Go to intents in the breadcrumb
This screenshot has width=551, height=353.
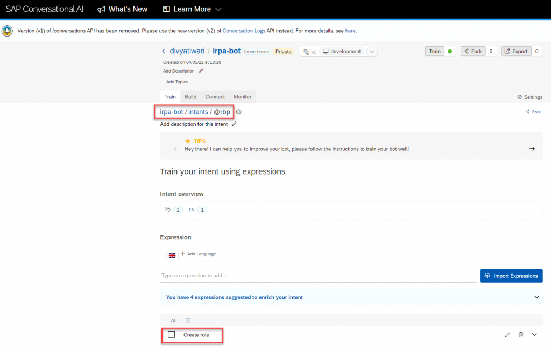(x=198, y=112)
